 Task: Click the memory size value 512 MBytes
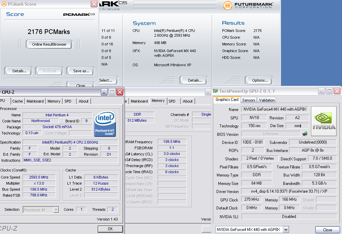coord(139,120)
